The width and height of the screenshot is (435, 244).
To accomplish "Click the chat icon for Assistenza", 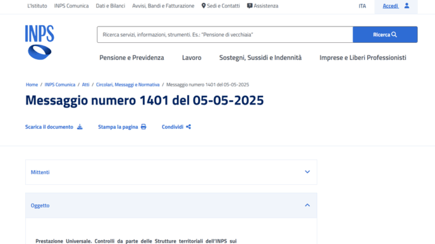I will pyautogui.click(x=250, y=6).
